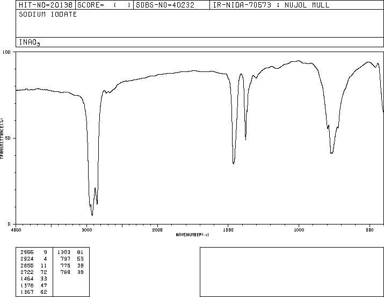Screen dimensions: 384x297
Task: Select peak entry 2855 in the table
Action: (x=27, y=266)
